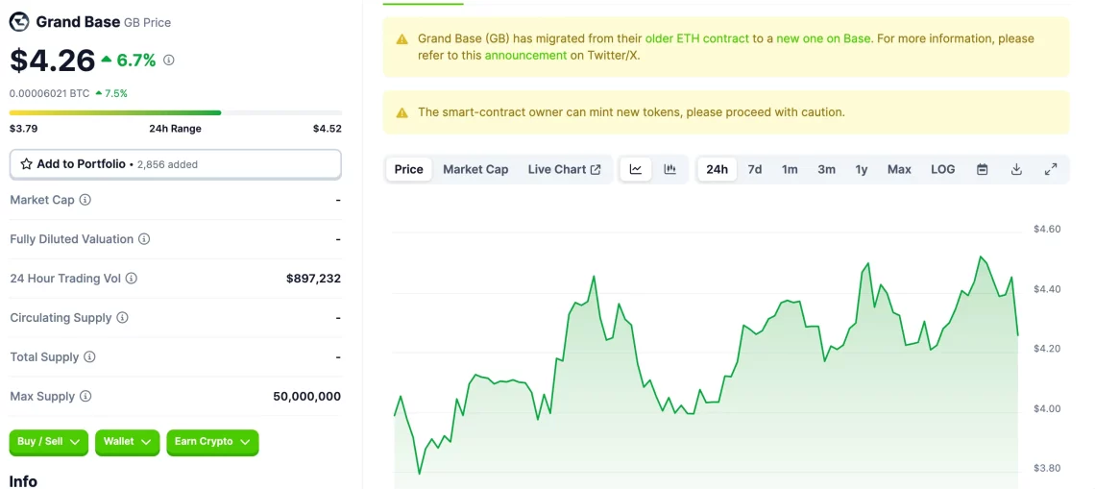Open the Live Chart tab

tap(564, 169)
